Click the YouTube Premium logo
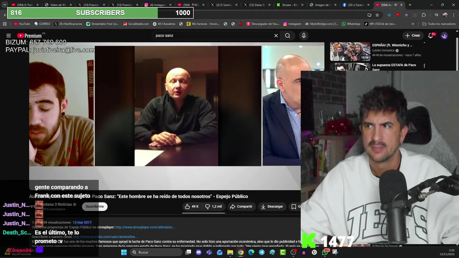 tap(29, 35)
